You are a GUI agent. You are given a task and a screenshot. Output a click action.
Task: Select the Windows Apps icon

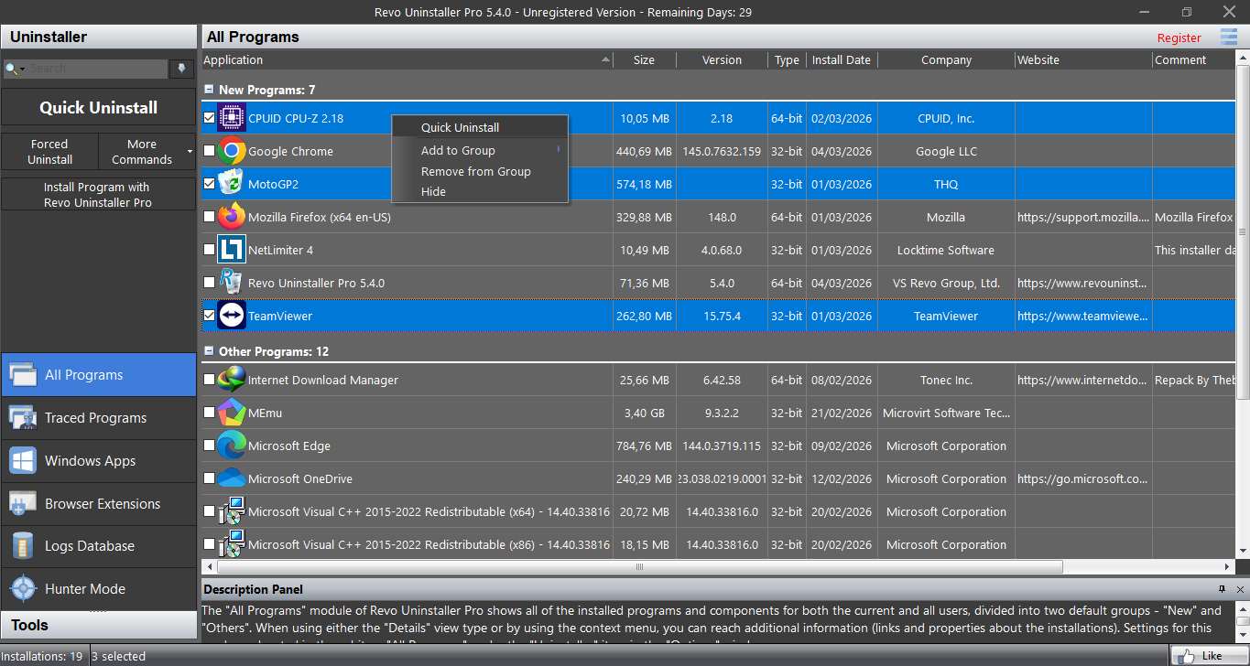[x=23, y=460]
